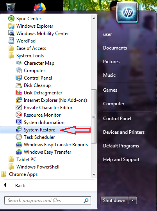Click the Windows Mobility Center icon
This screenshot has width=157, height=211.
click(x=11, y=33)
